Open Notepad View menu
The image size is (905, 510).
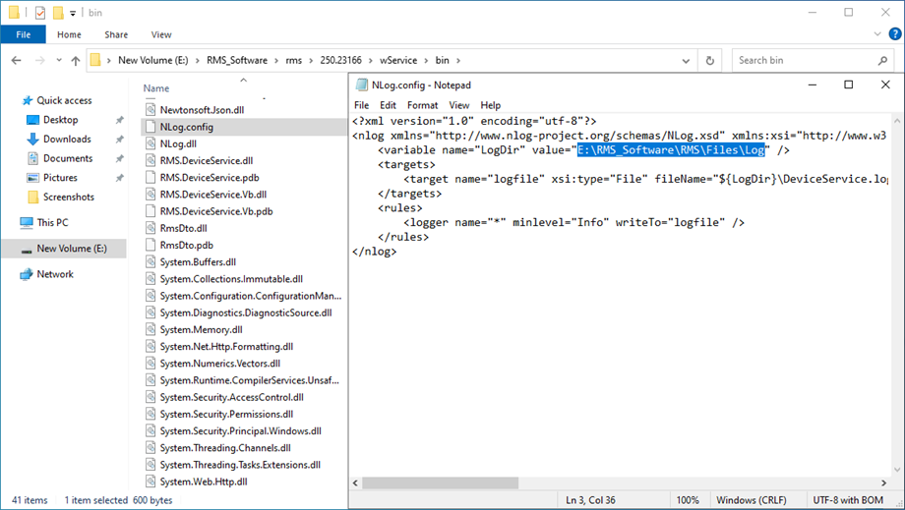click(458, 105)
